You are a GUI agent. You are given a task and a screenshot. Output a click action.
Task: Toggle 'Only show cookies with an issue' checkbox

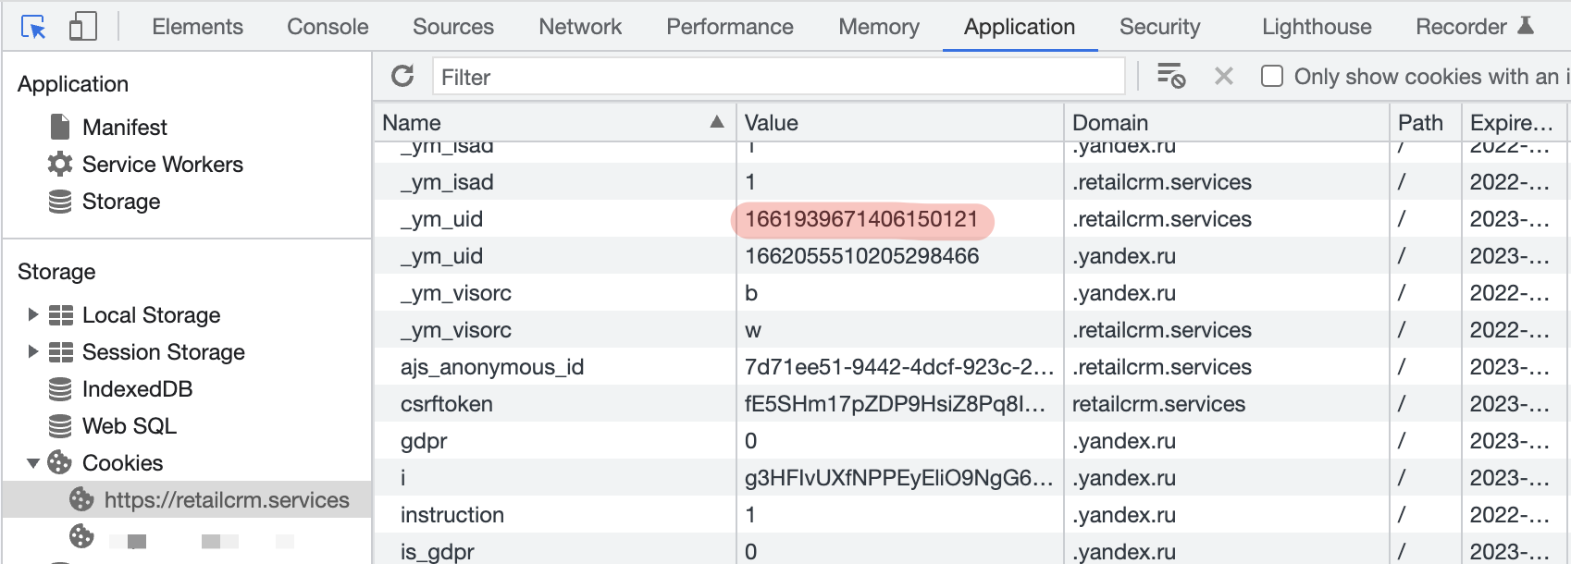tap(1272, 76)
